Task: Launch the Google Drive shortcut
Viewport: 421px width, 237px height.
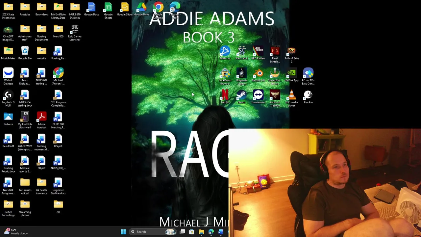Action: [141, 9]
